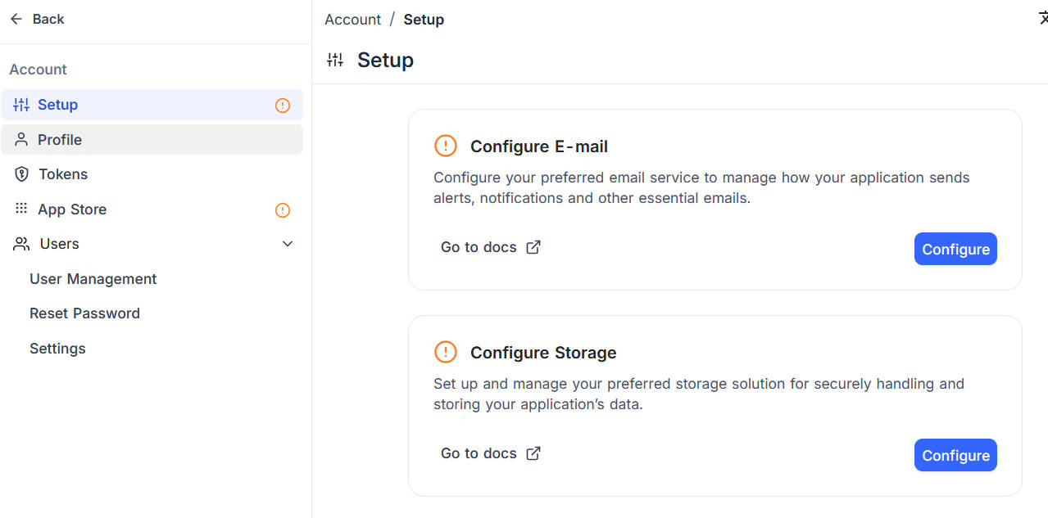This screenshot has height=518, width=1048.
Task: Click the back arrow icon
Action: (x=16, y=19)
